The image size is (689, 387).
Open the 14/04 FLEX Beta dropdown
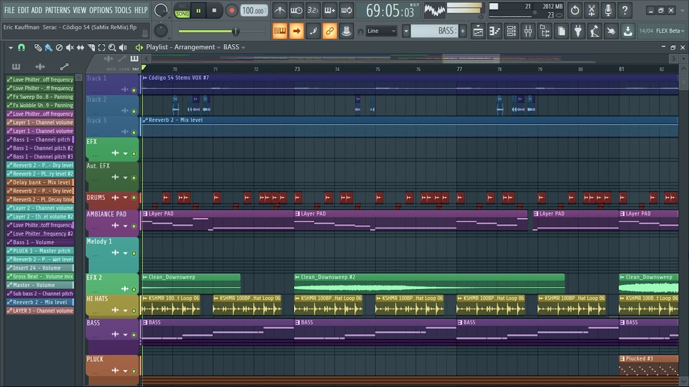point(660,31)
